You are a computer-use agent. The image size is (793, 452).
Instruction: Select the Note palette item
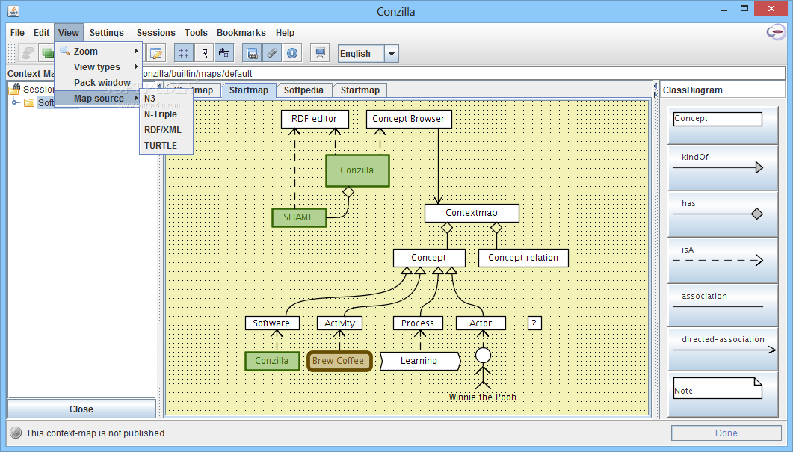click(723, 394)
